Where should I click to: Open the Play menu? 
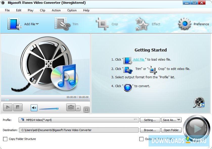pyautogui.click(x=31, y=10)
